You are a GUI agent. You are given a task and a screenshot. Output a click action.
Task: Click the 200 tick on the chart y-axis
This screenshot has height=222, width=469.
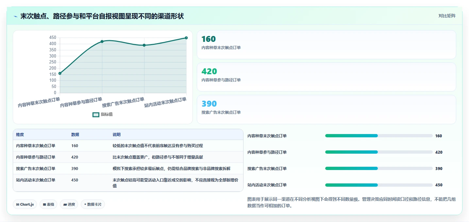coord(53,68)
